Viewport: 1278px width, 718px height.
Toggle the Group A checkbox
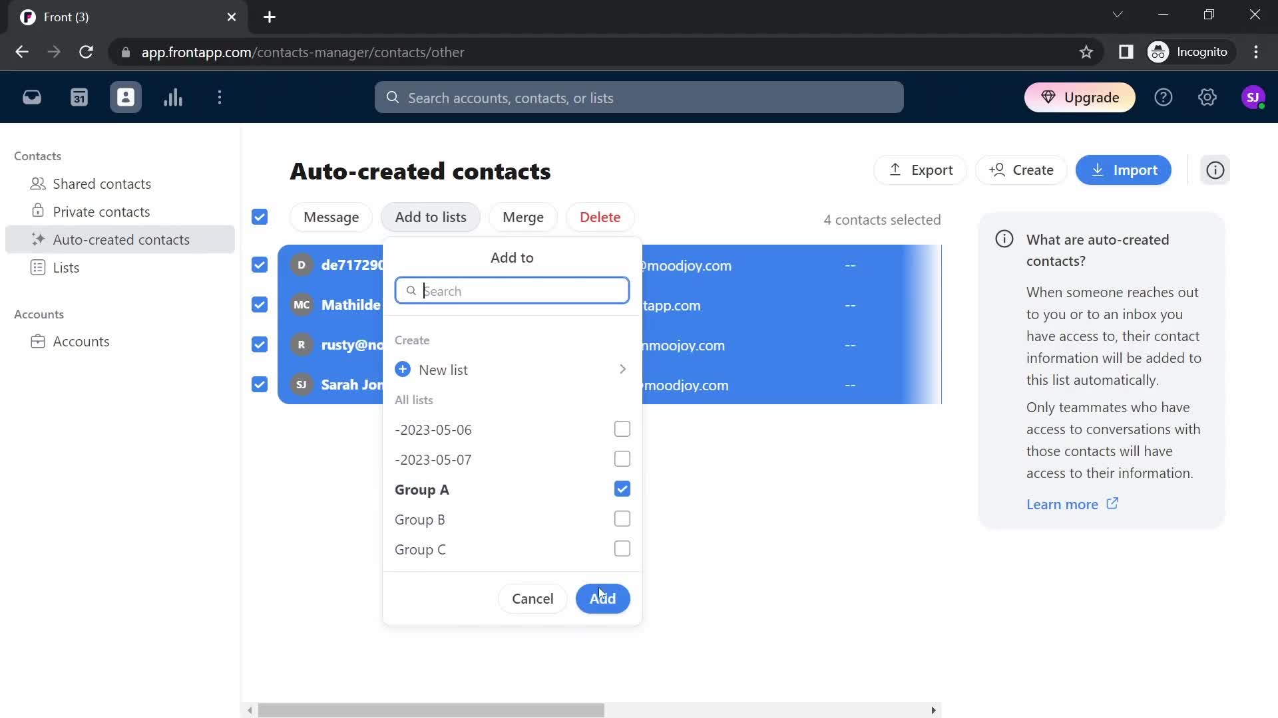622,489
